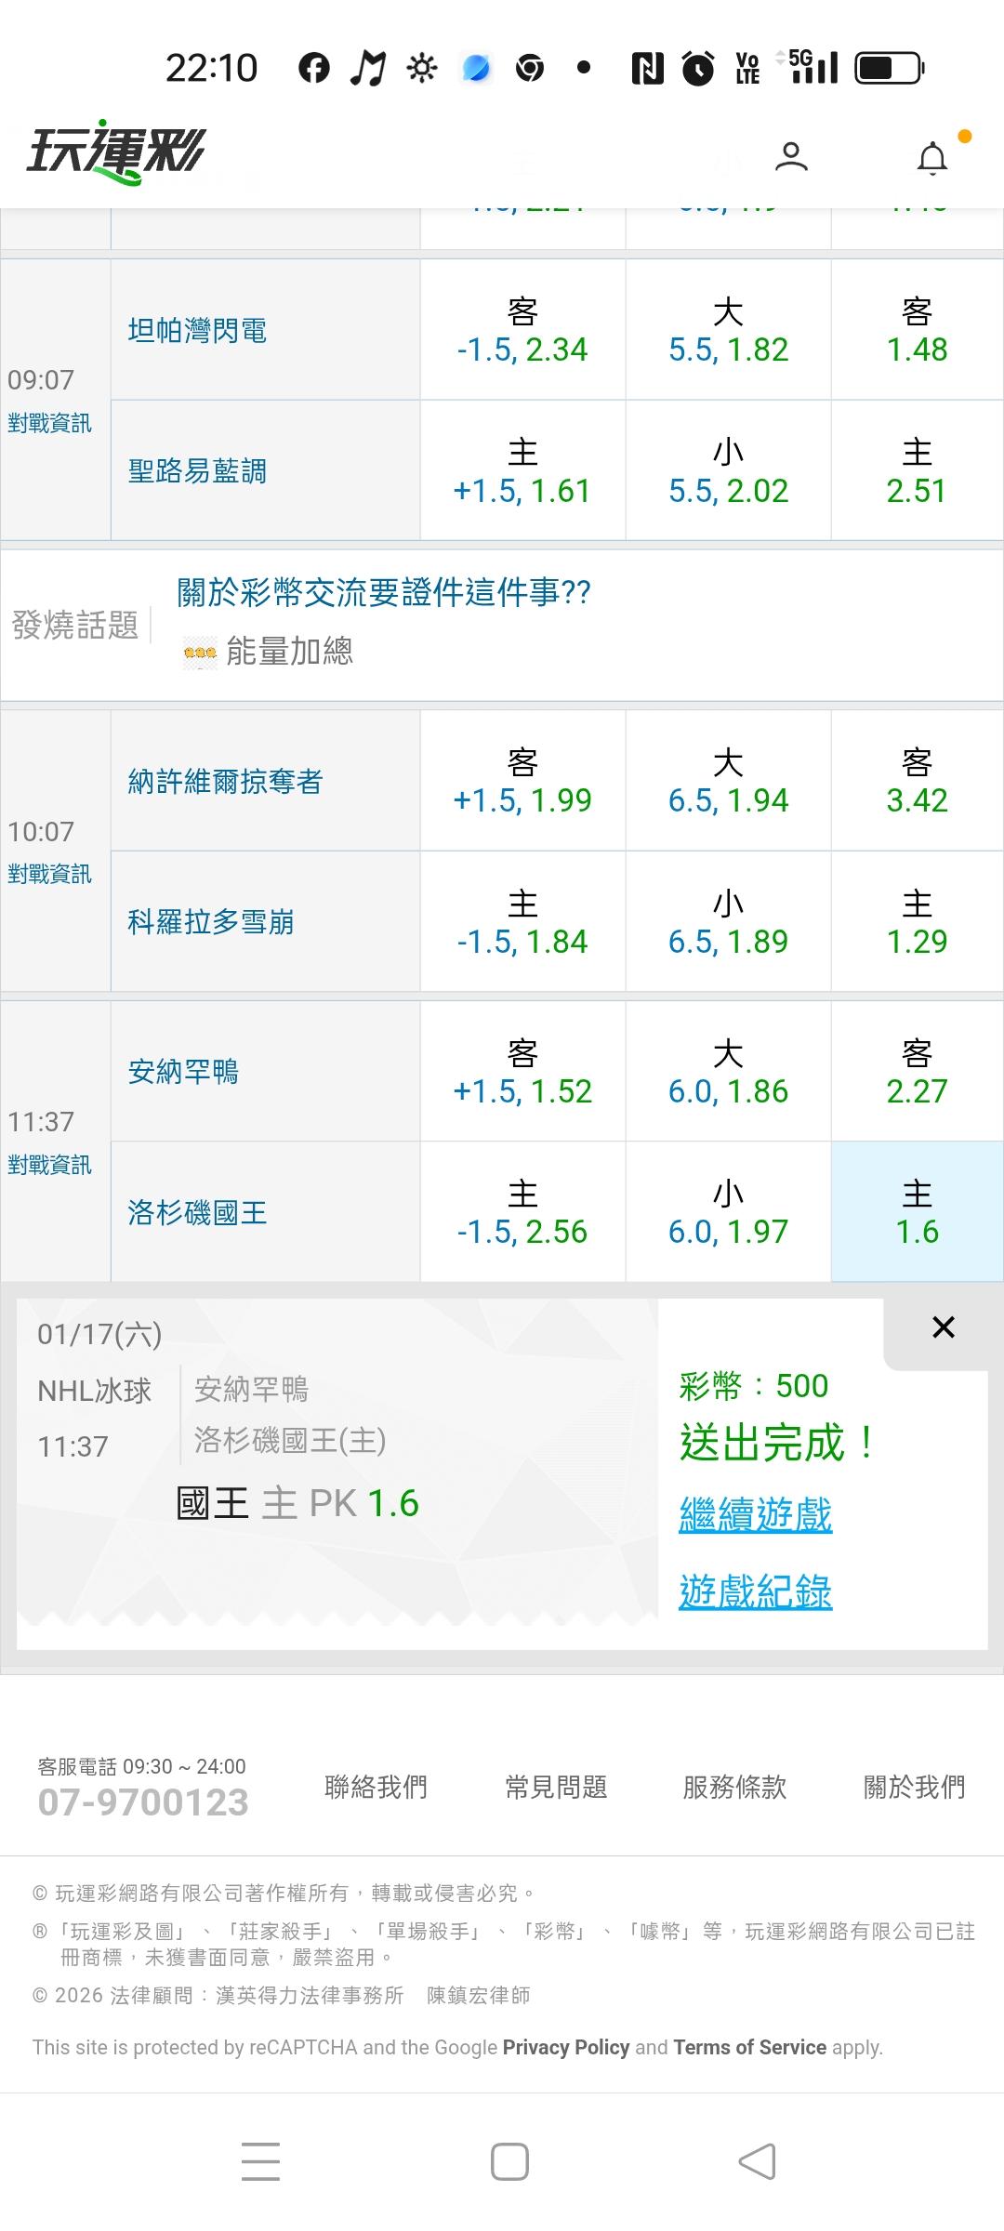Open 坦帕灣閃電 team page
Screen dimensions: 1004x2231
point(197,330)
